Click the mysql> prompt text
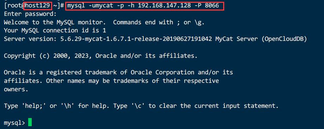This screenshot has height=129, width=324. click(x=14, y=123)
